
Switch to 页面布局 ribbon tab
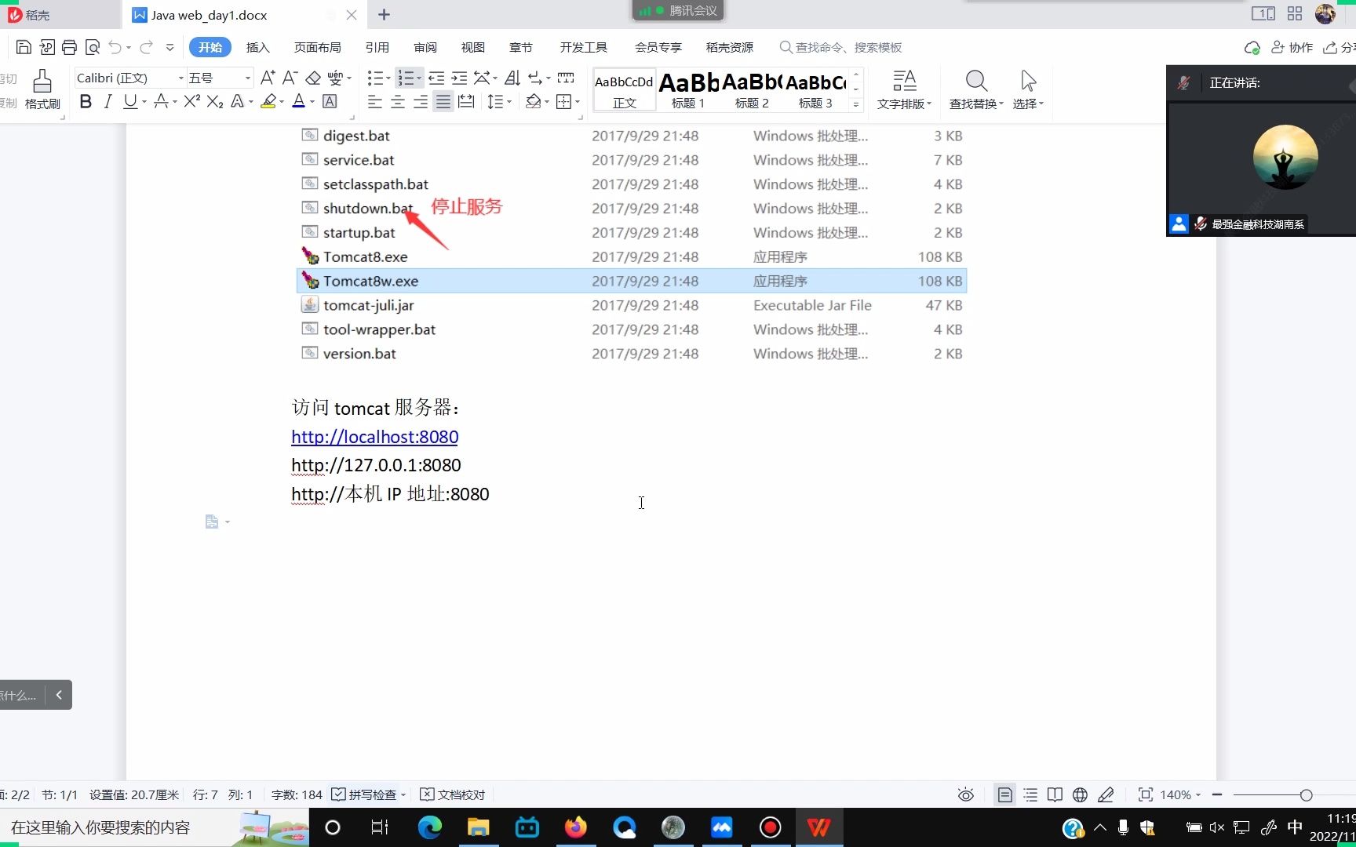[317, 47]
